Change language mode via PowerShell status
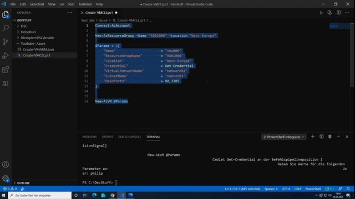Viewport: 355px width, 199px height. (313, 189)
